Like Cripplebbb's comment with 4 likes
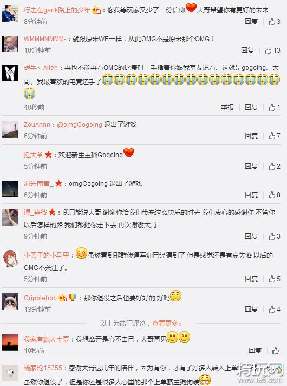Image resolution: width=287 pixels, height=386 pixels. coord(274,310)
